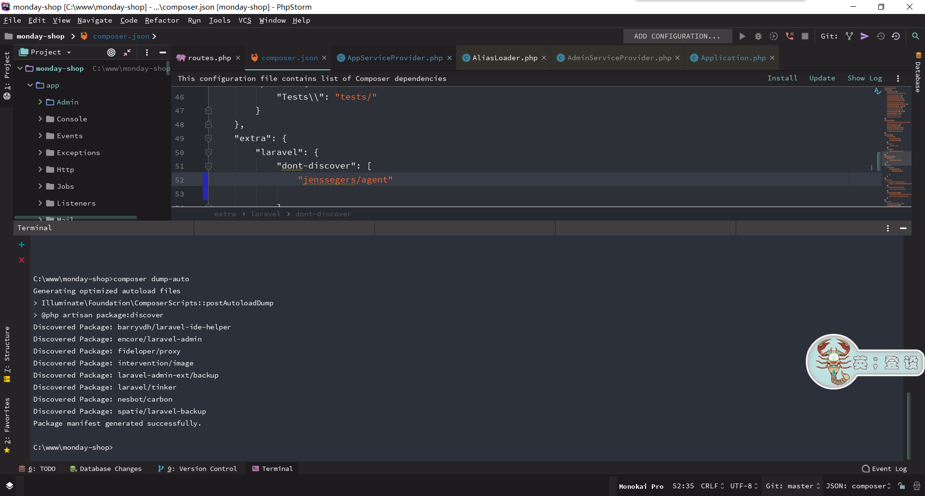Hide the Terminal panel with minus icon
925x496 pixels.
click(903, 228)
